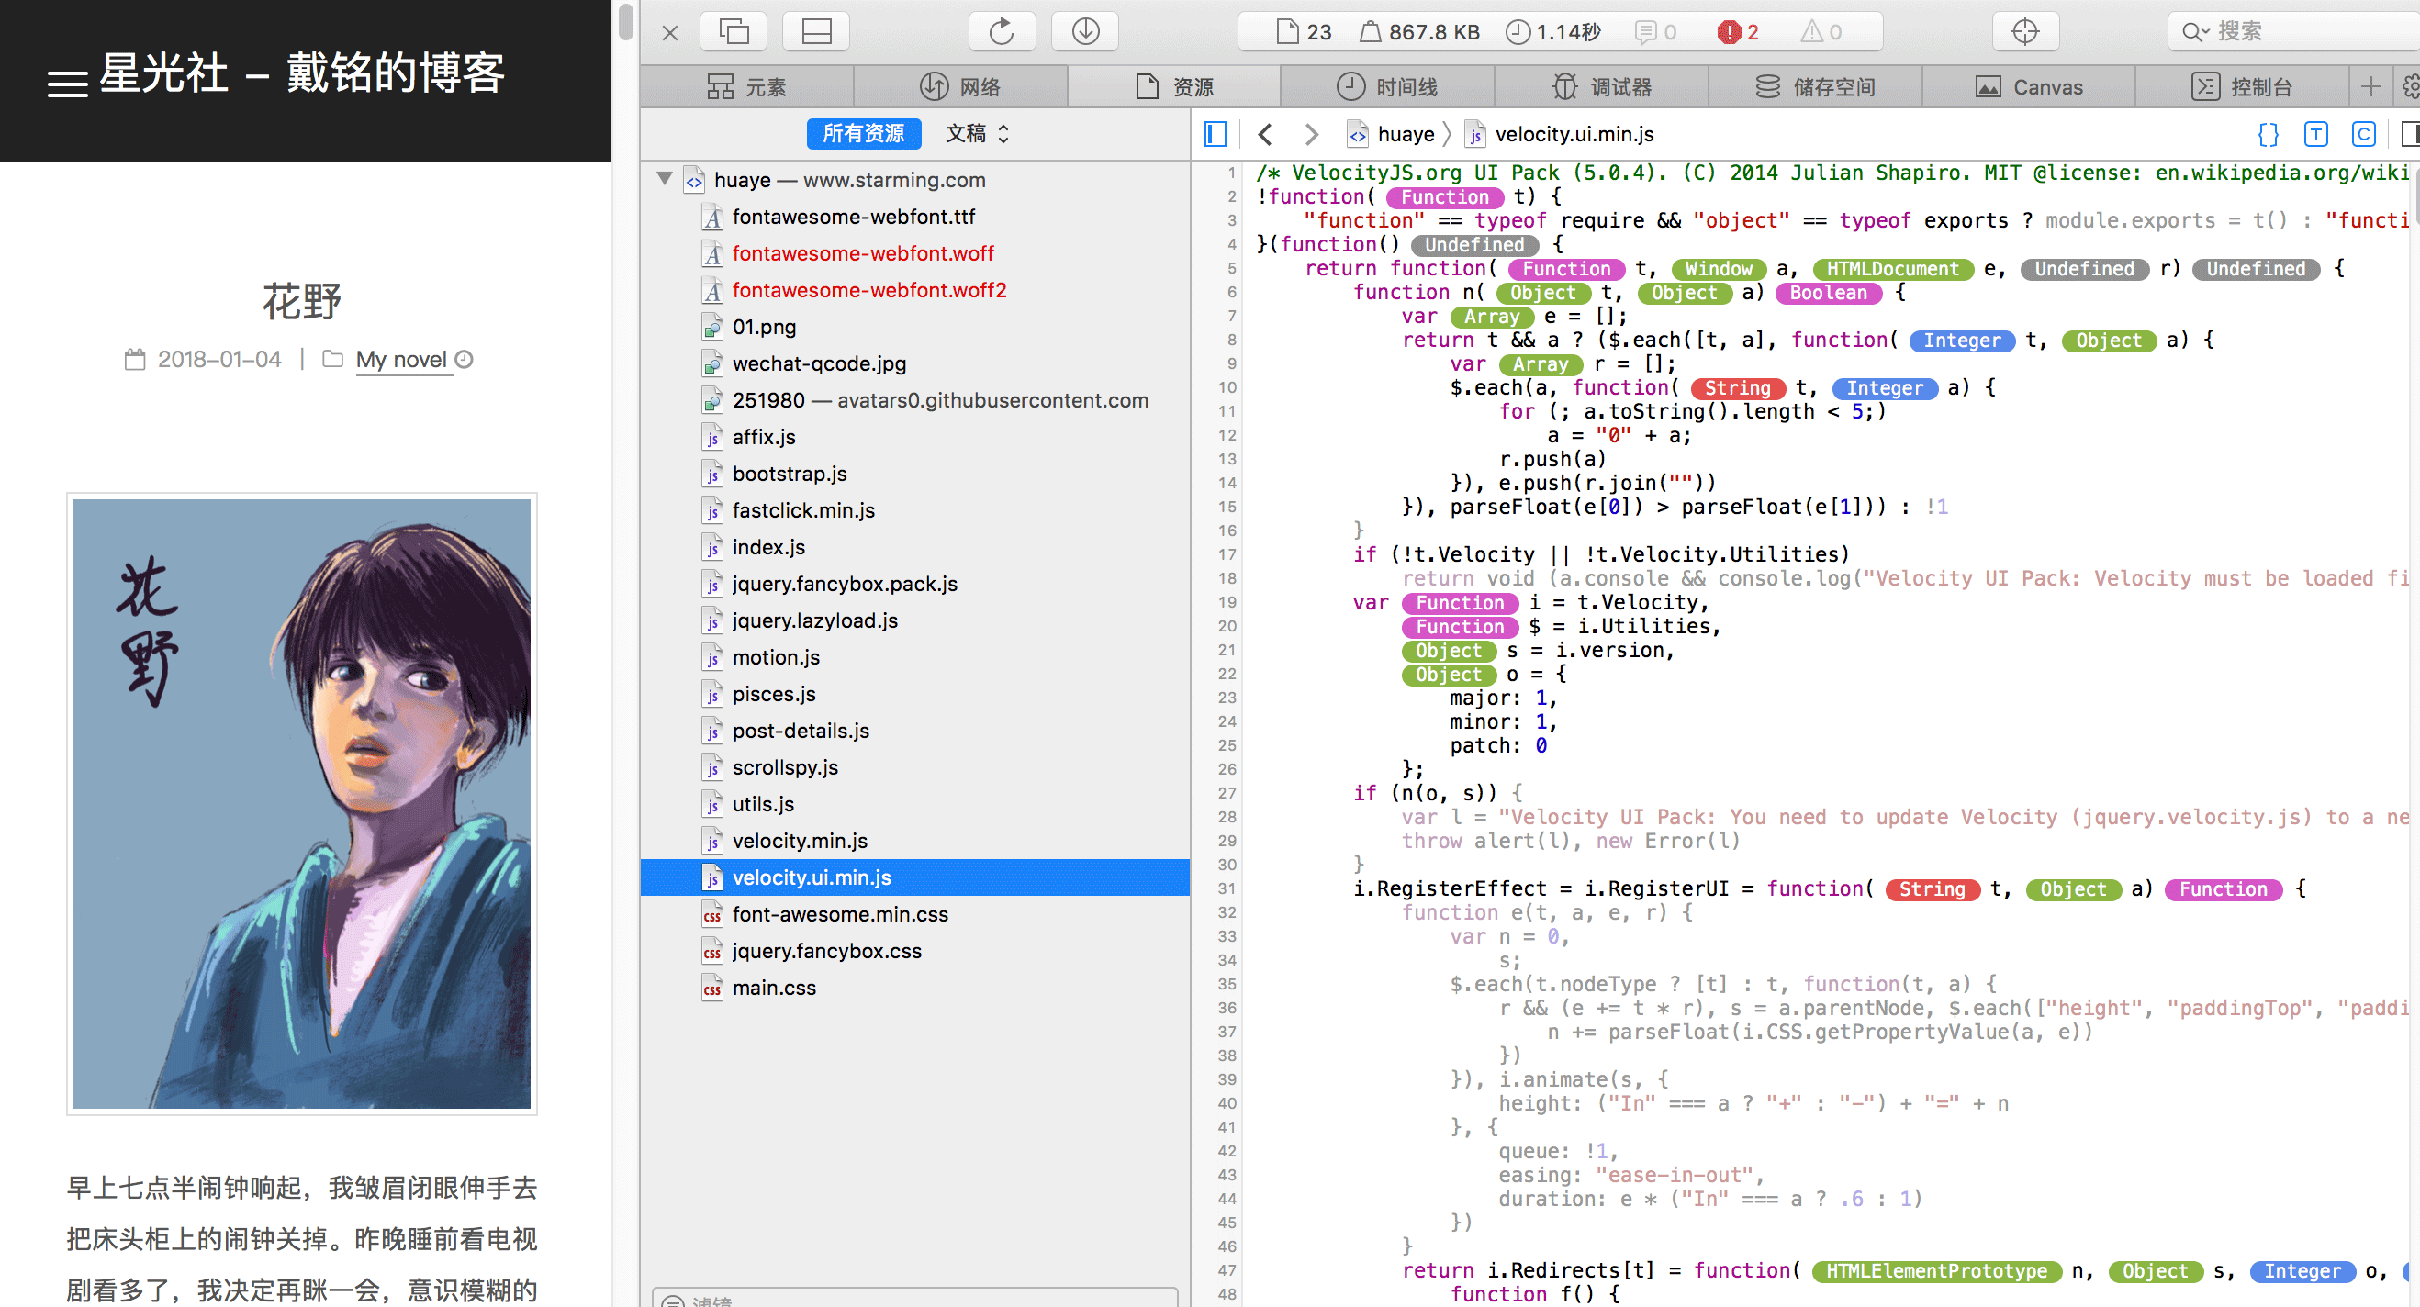Go back with the left chevron
The width and height of the screenshot is (2420, 1307).
(1265, 134)
